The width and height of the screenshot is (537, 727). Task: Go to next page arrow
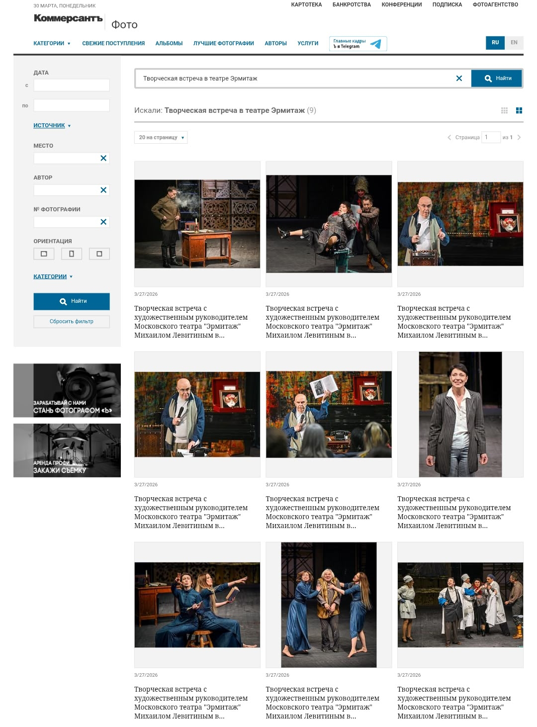pyautogui.click(x=519, y=137)
